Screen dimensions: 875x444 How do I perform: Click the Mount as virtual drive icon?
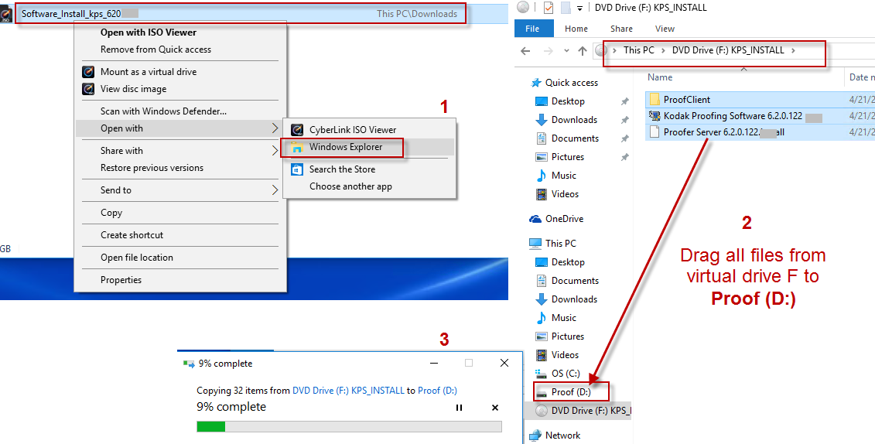click(88, 72)
